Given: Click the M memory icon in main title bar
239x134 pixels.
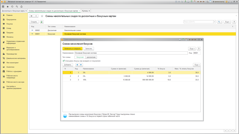Looking at the screenshot, I should 198,2.
